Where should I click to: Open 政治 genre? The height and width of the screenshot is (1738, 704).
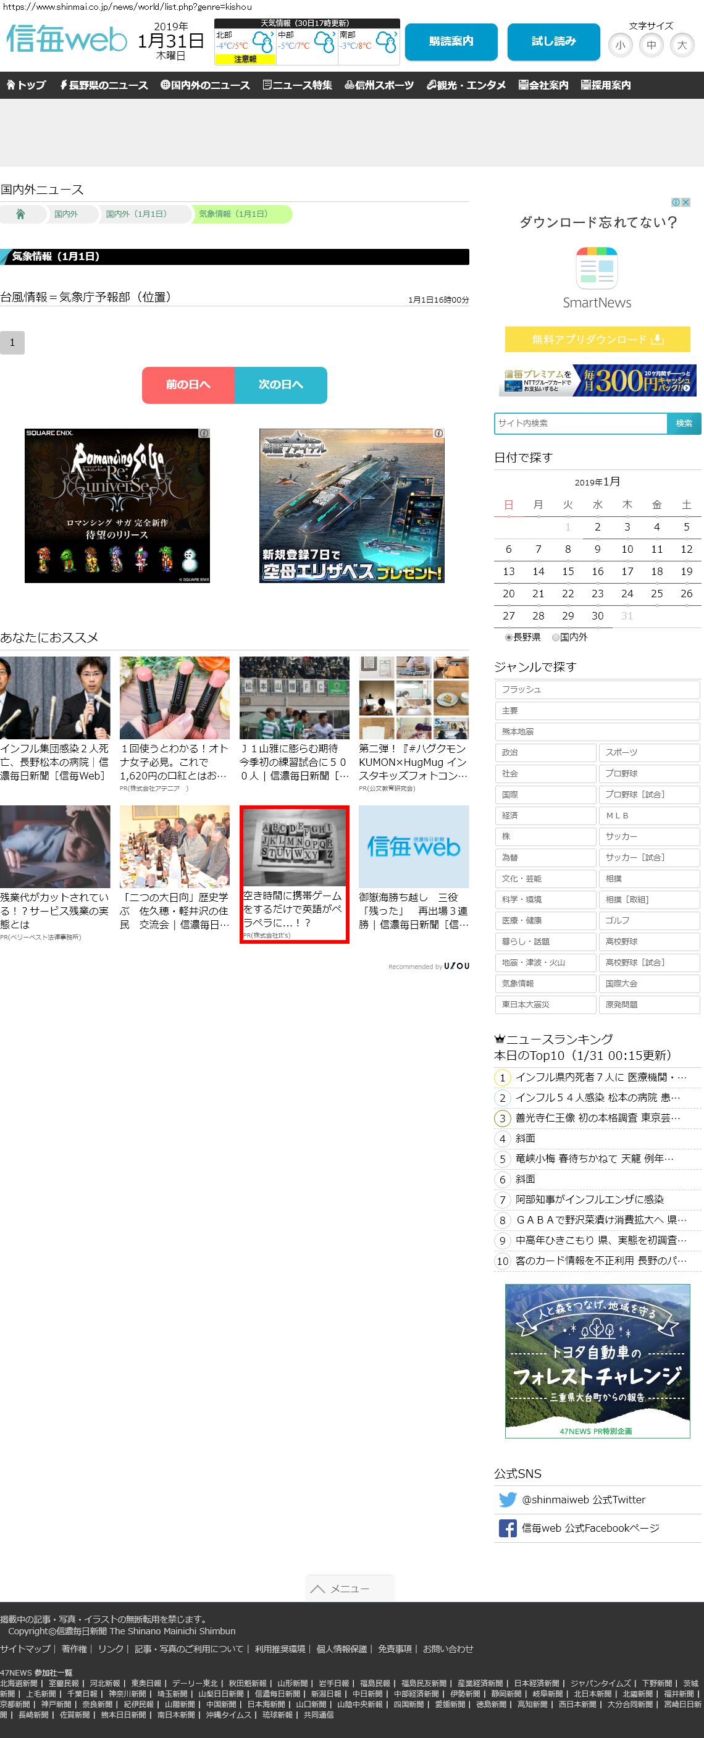(x=545, y=752)
